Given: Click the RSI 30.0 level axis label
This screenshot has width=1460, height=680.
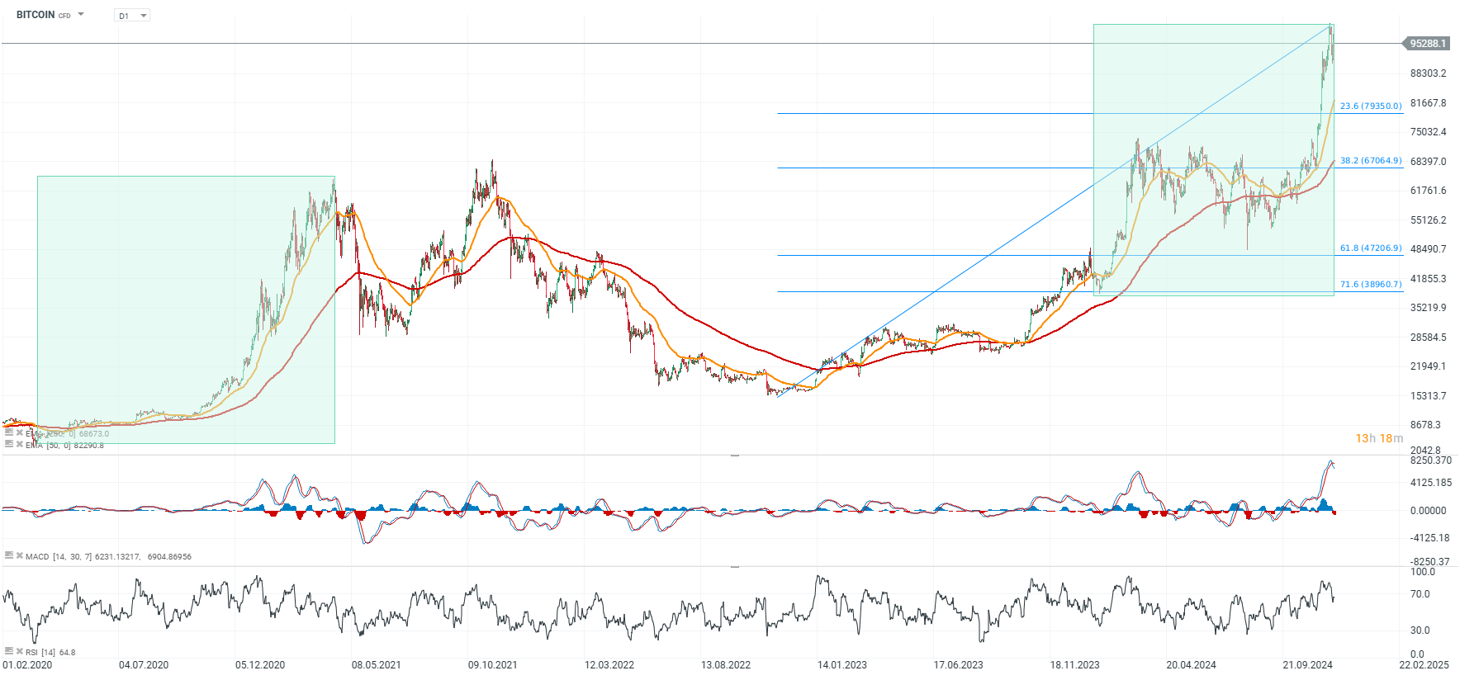Looking at the screenshot, I should click(x=1420, y=630).
